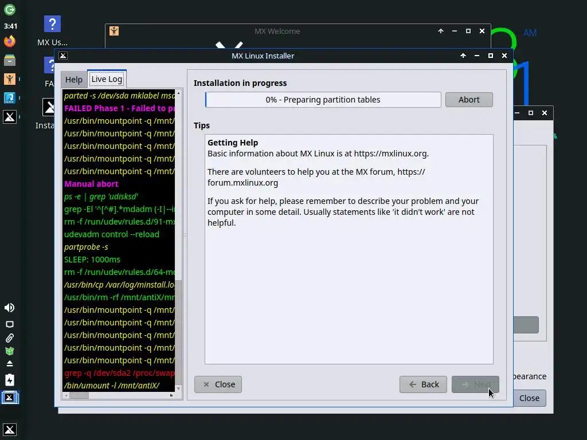
Task: Click the 0% Preparing partition tables progress bar
Action: pos(323,100)
